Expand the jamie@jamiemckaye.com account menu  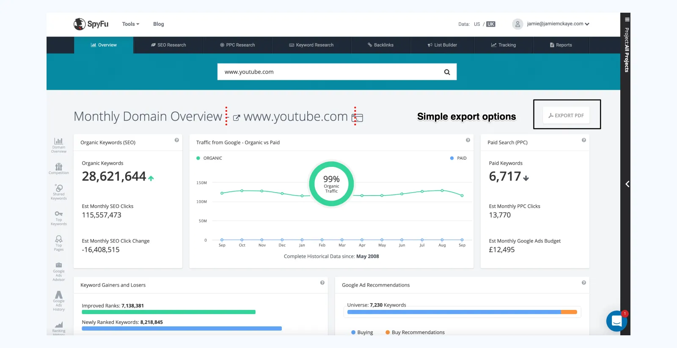[558, 24]
